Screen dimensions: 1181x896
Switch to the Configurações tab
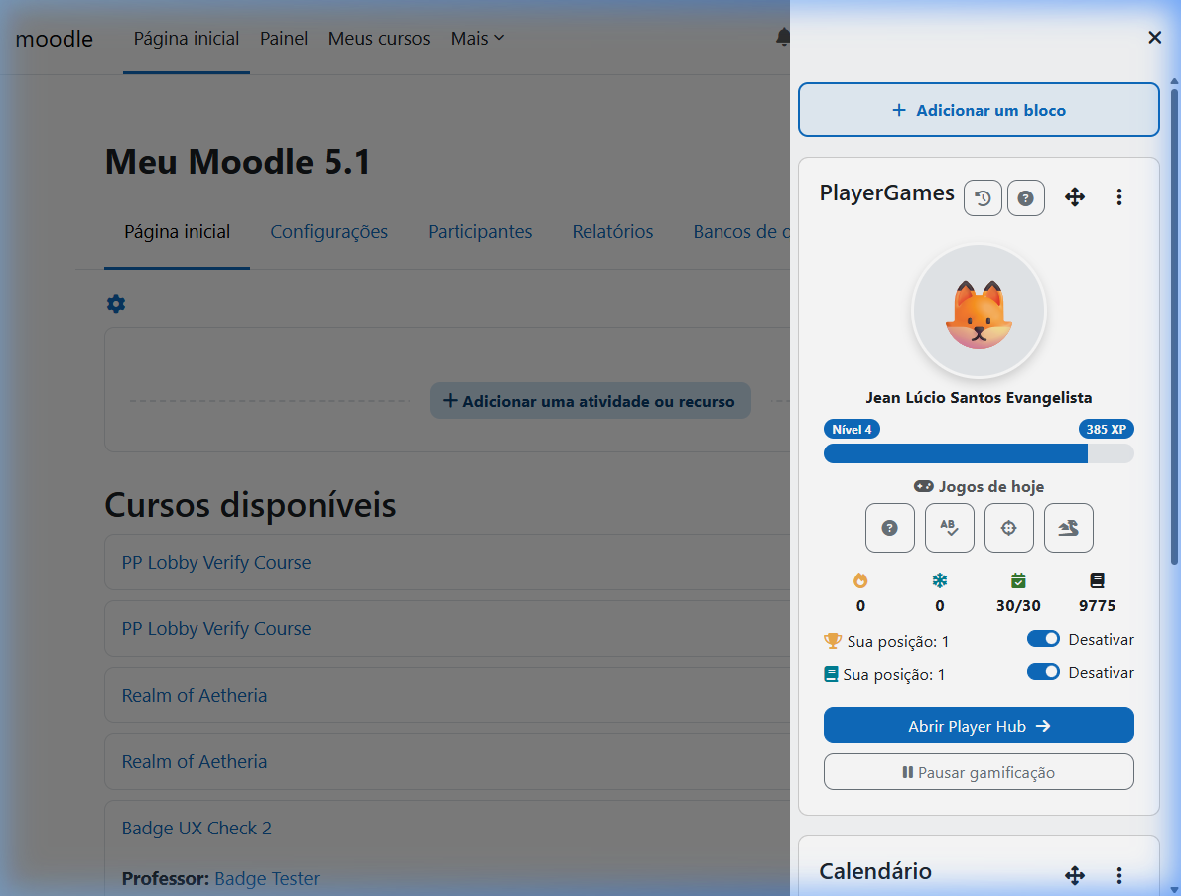[329, 232]
